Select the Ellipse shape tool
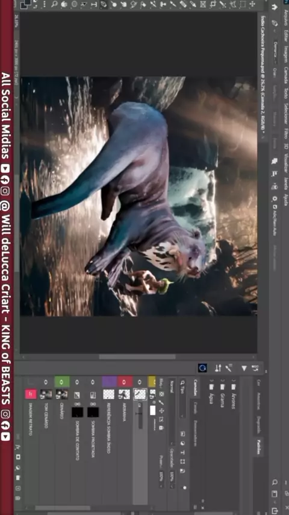289x515 pixels. point(75,5)
